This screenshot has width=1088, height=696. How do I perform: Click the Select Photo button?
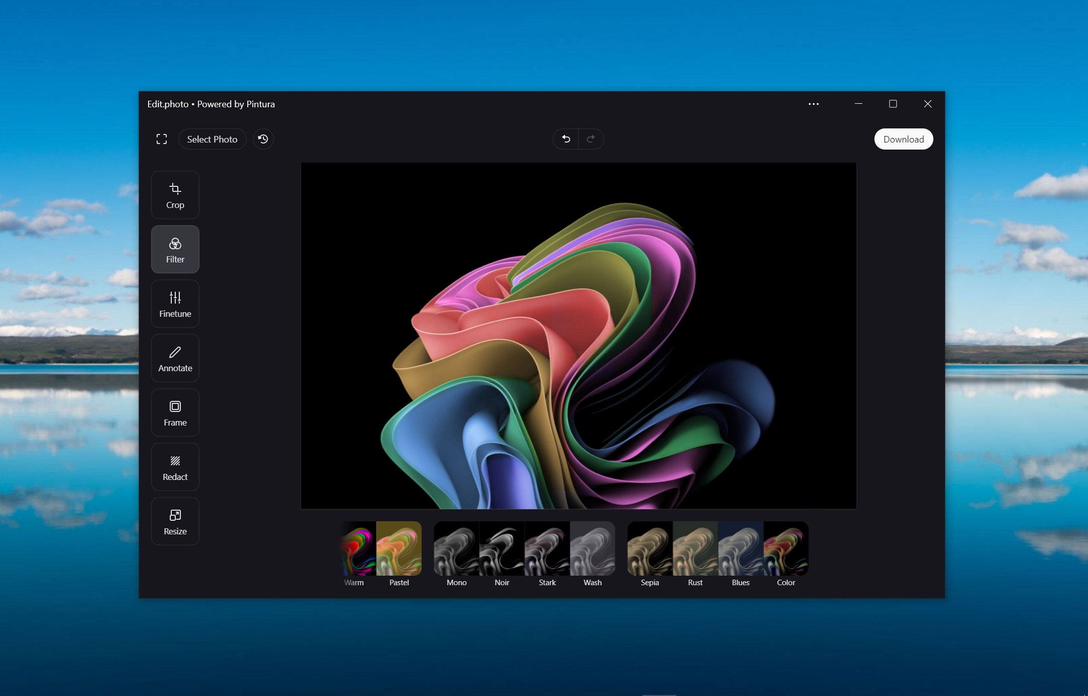click(212, 139)
